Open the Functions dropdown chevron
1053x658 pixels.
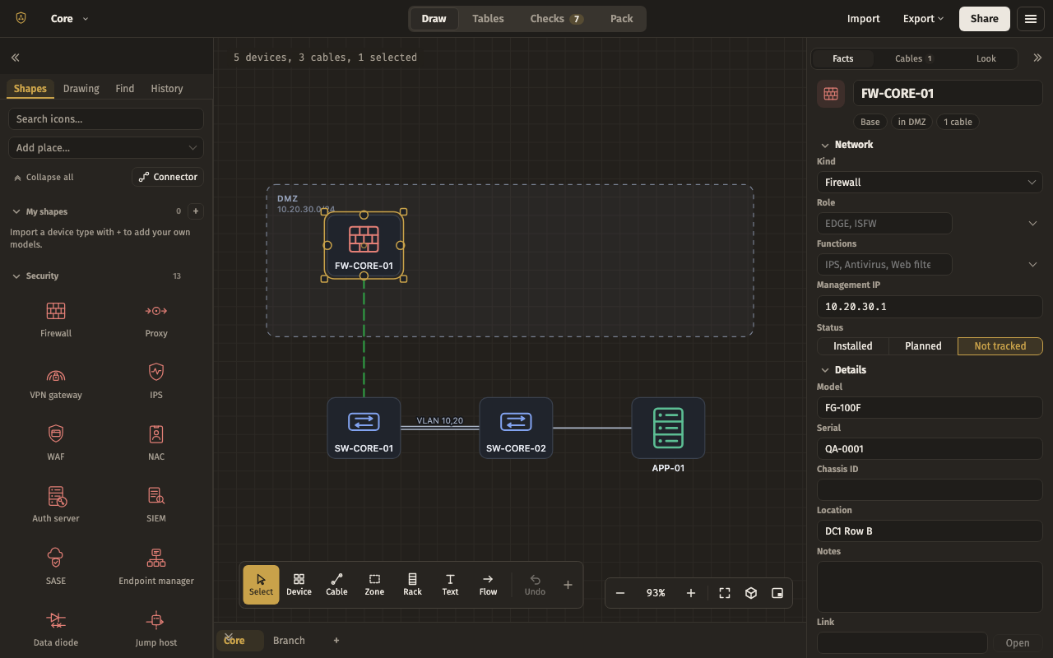(x=1033, y=265)
